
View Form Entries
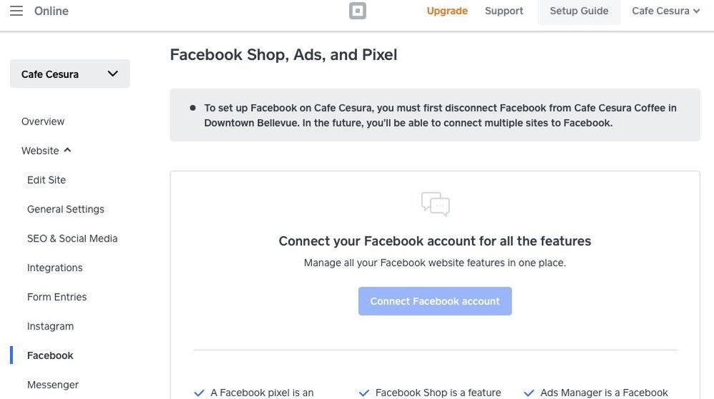(x=57, y=297)
